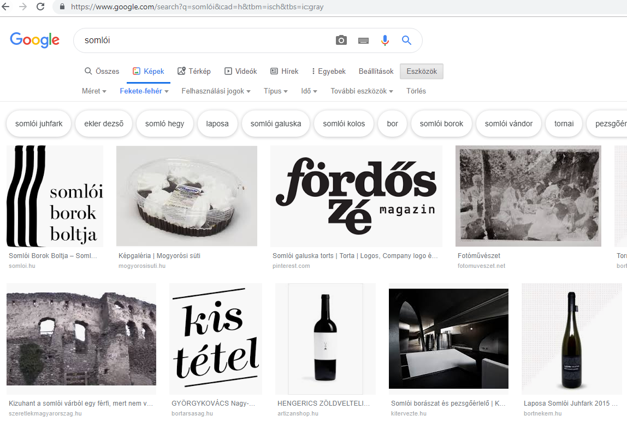Viewport: 627px width, 427px height.
Task: Click the GYÖRGYKOVÁCS Nagy- title link
Action: (213, 403)
